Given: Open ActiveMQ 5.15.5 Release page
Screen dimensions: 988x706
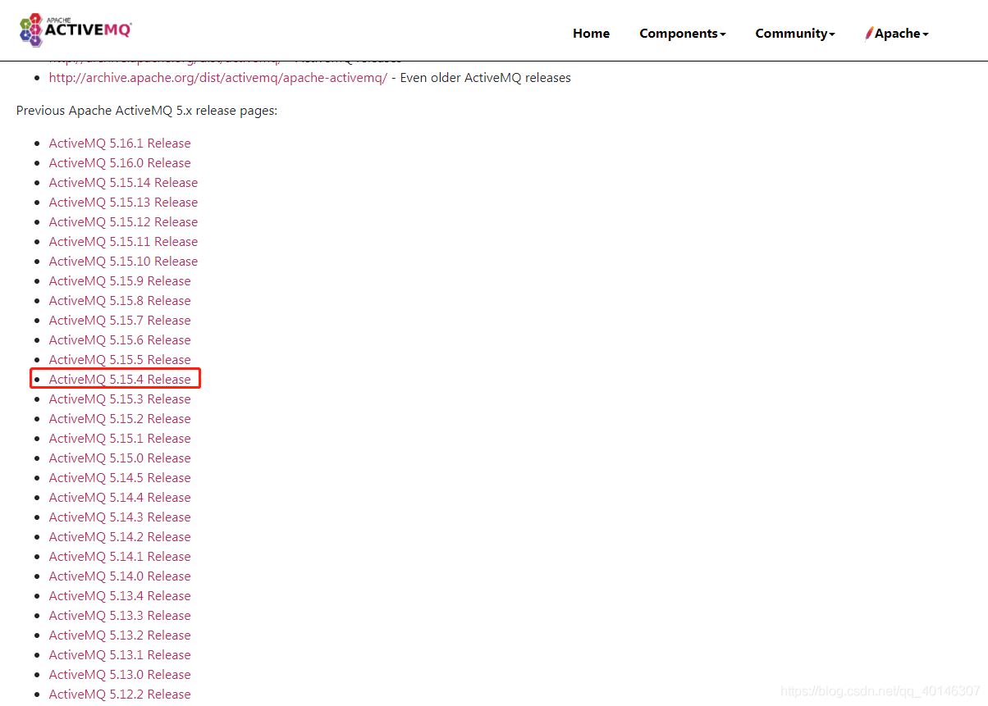Looking at the screenshot, I should (x=120, y=360).
